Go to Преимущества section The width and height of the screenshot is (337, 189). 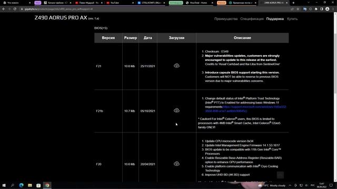[226, 19]
